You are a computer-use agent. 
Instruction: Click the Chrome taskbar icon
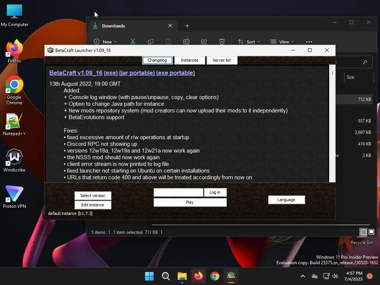tap(215, 276)
